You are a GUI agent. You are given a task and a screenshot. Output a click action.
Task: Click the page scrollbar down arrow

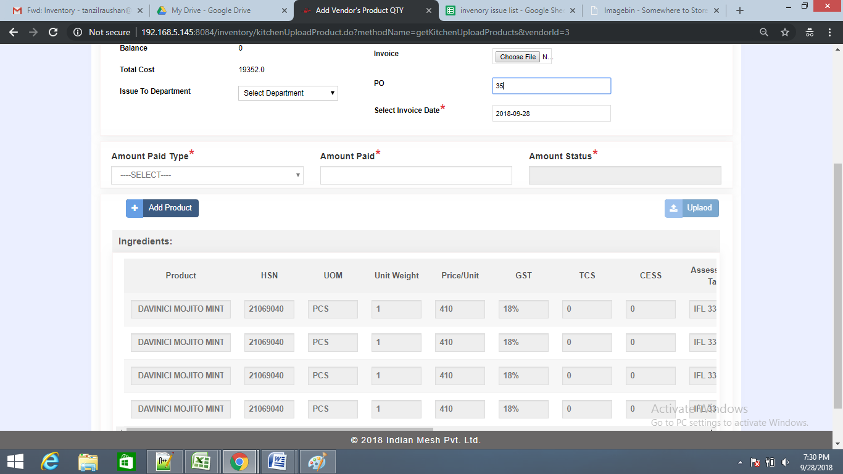tap(837, 443)
